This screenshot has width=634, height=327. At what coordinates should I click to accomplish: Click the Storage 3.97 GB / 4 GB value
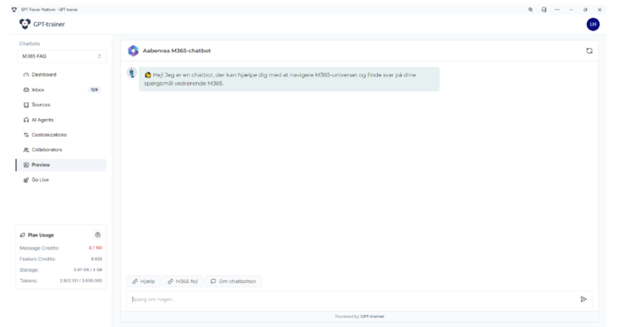pos(88,270)
